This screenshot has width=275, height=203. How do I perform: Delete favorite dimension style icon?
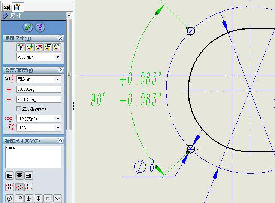tap(39, 47)
